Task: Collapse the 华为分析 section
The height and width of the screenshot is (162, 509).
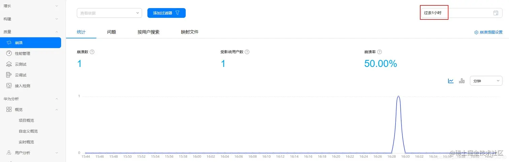Action: point(57,99)
